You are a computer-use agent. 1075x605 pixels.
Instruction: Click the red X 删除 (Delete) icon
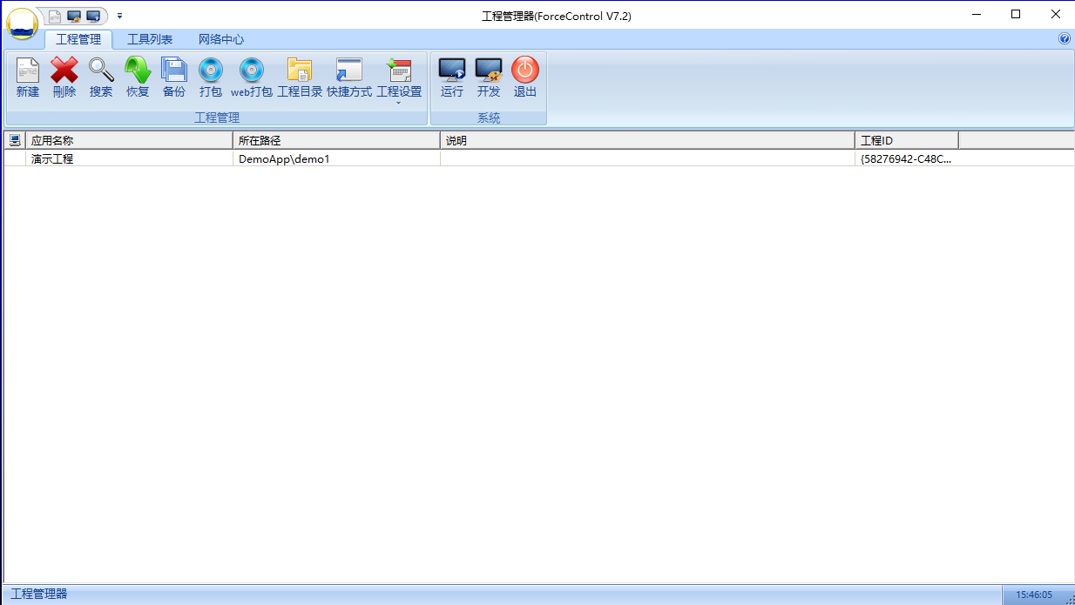click(x=64, y=71)
